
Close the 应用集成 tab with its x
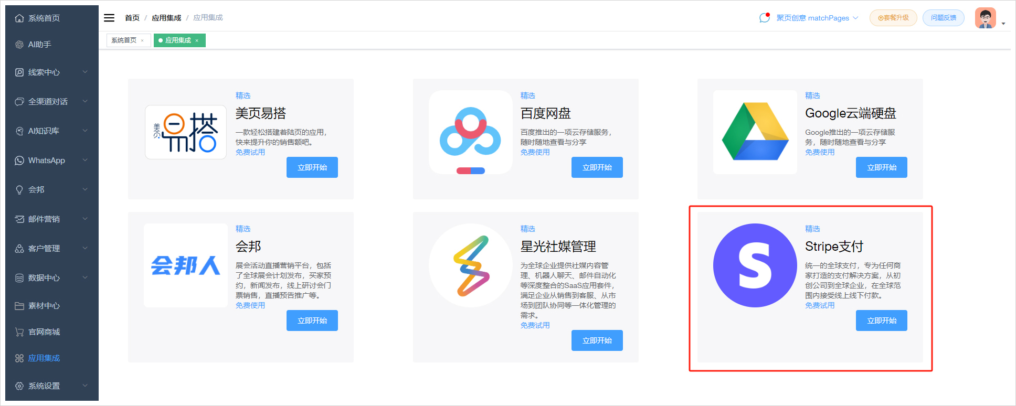[x=197, y=40]
